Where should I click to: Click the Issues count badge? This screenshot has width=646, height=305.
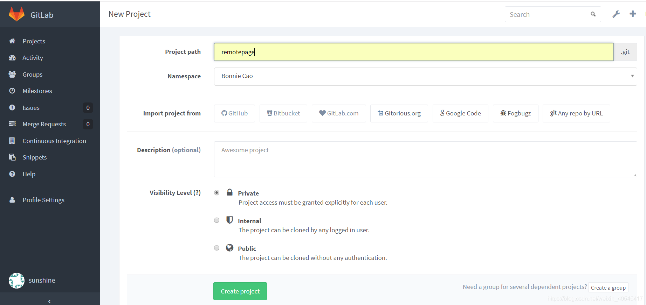(x=88, y=108)
